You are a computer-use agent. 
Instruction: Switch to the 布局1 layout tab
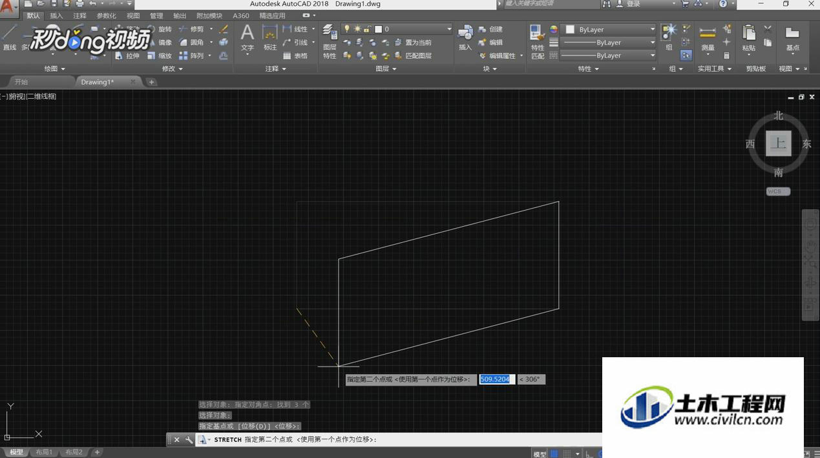coord(44,452)
